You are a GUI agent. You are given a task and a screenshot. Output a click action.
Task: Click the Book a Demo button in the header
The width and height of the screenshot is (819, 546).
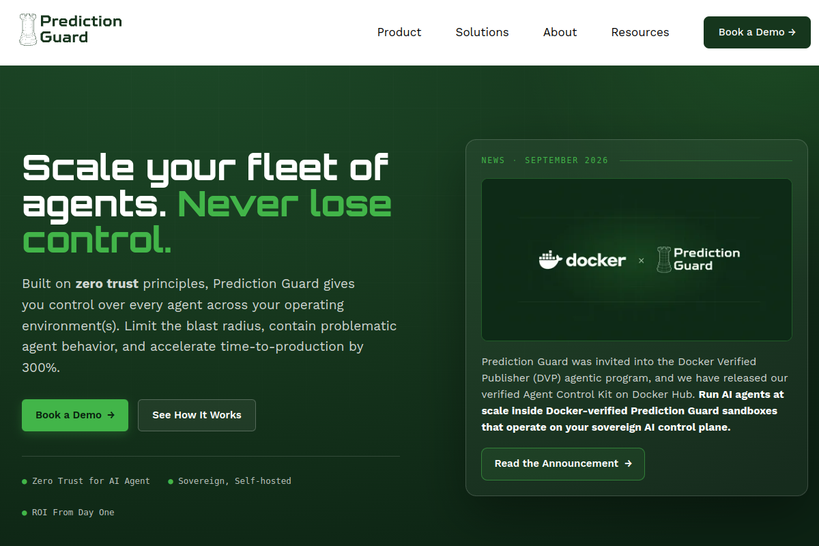click(757, 32)
